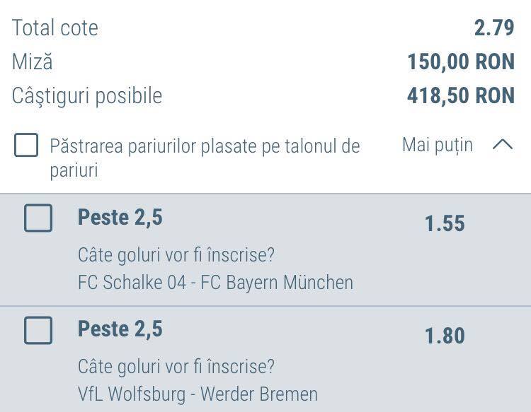Click the Mai puțin label
531x412 pixels.
coord(438,146)
